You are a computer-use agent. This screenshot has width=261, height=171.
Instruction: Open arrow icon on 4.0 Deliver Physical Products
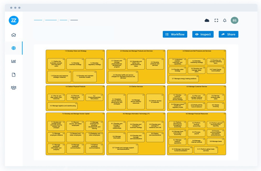pos(103,87)
